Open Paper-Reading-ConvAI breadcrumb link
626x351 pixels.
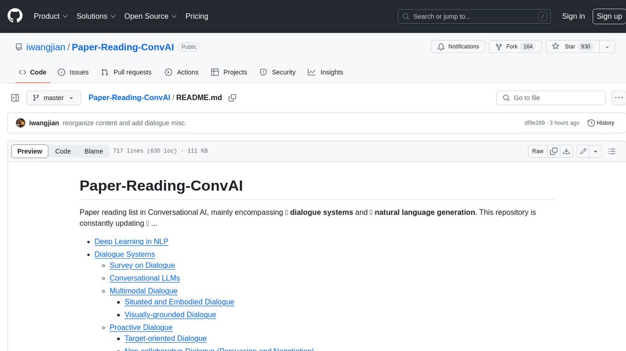click(x=129, y=97)
